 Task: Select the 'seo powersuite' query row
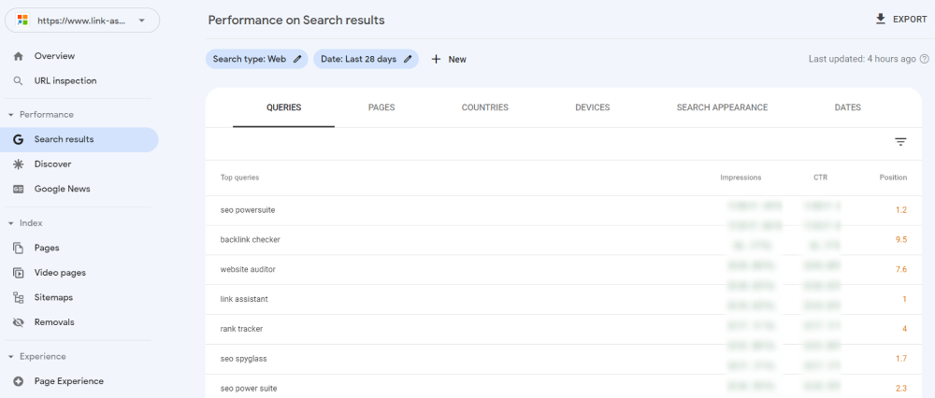[564, 210]
